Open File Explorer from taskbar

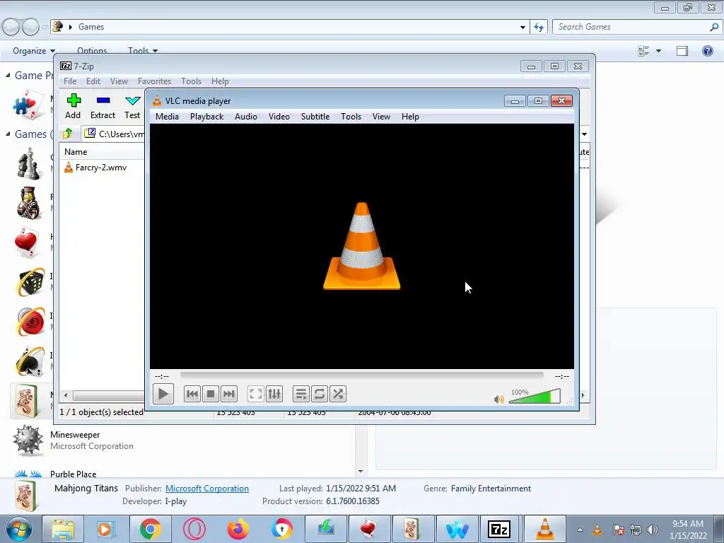coord(63,529)
